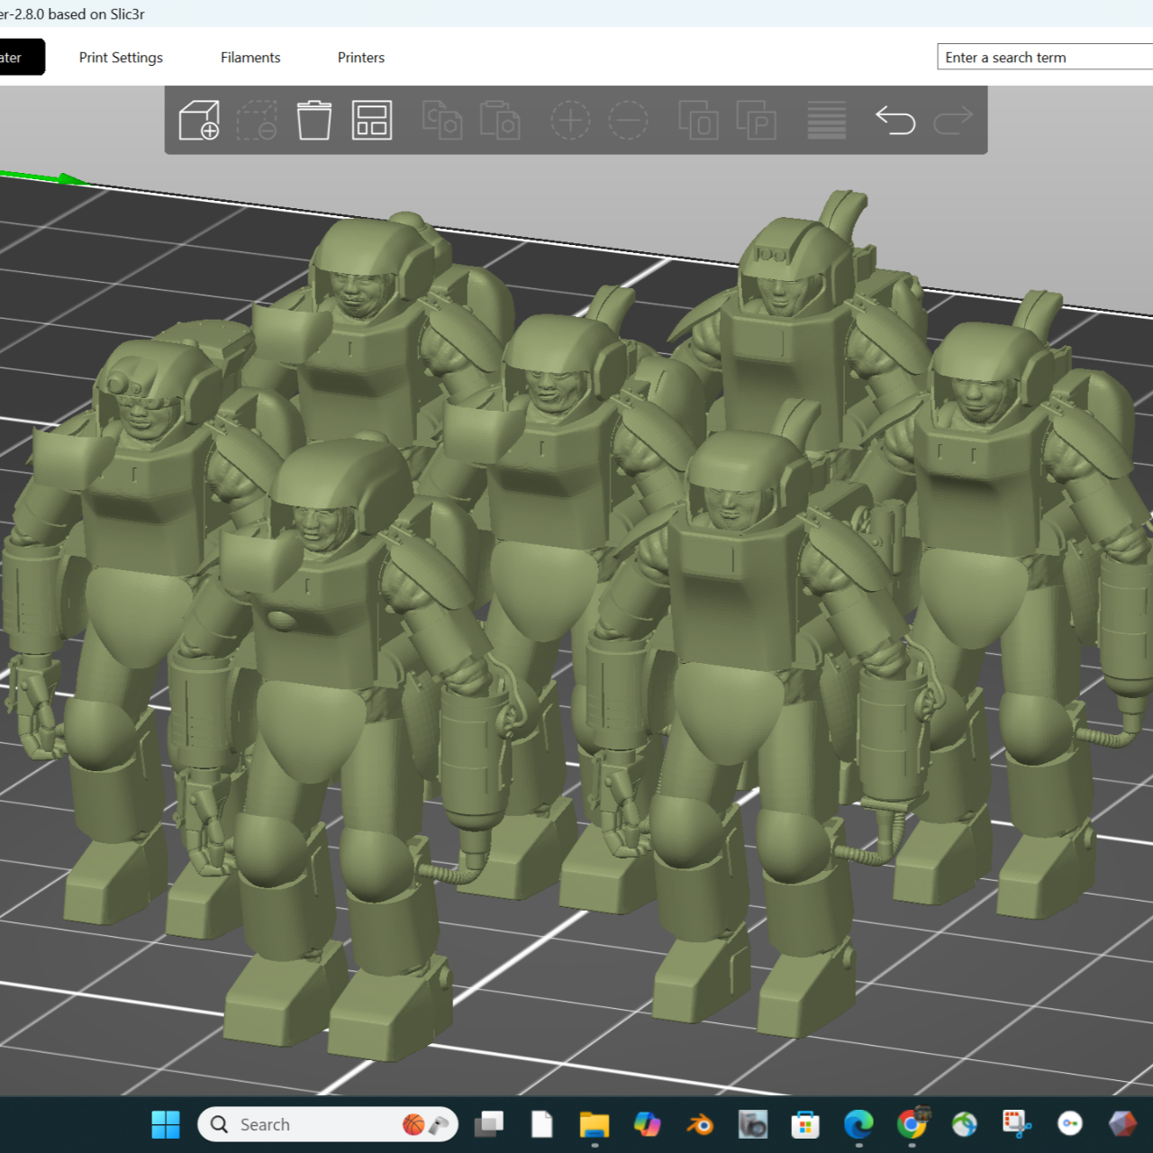Click the Add model cube icon
1153x1153 pixels.
199,120
